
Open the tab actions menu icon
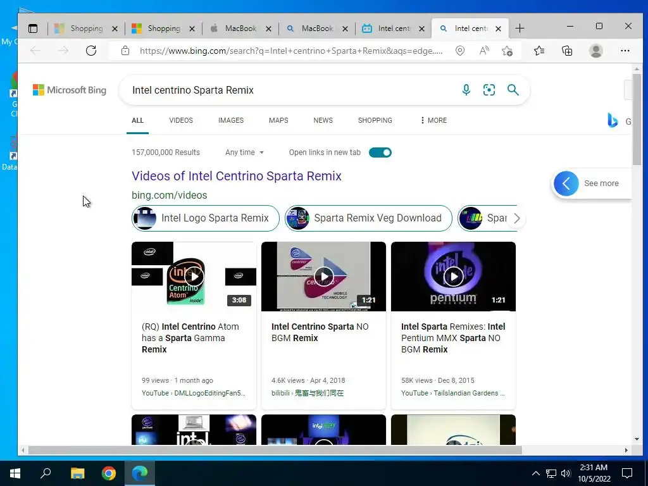[33, 28]
